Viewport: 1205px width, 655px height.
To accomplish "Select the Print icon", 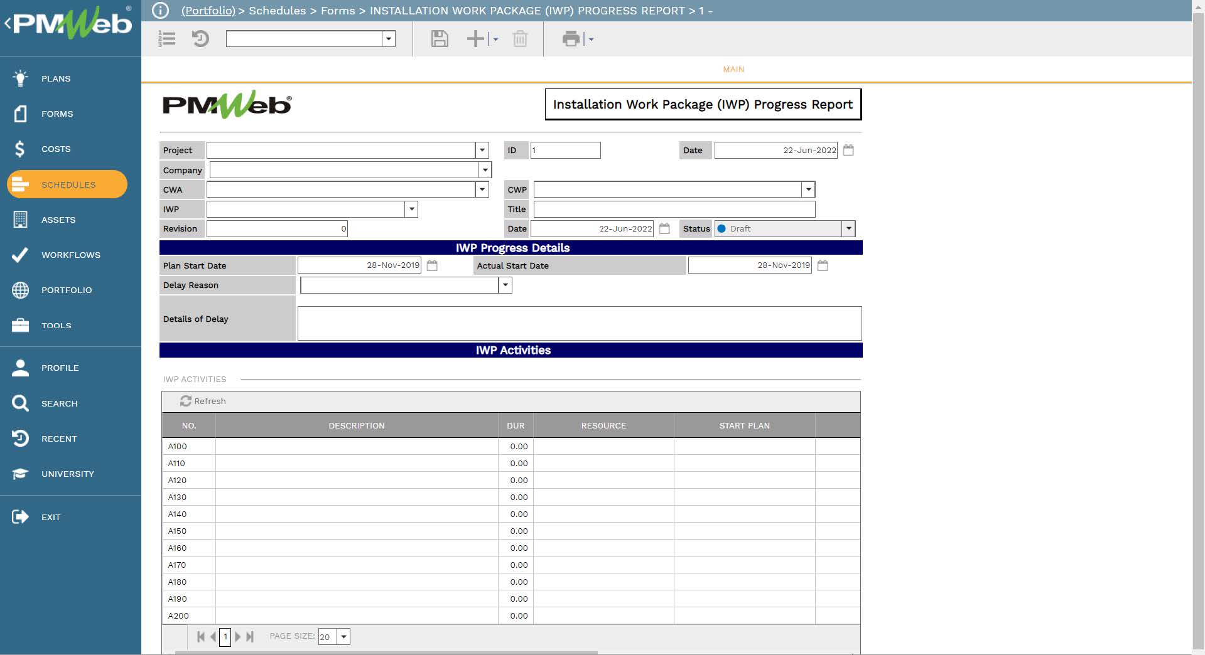I will (570, 39).
